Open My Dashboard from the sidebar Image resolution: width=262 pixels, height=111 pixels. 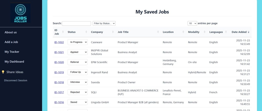[x=14, y=61]
